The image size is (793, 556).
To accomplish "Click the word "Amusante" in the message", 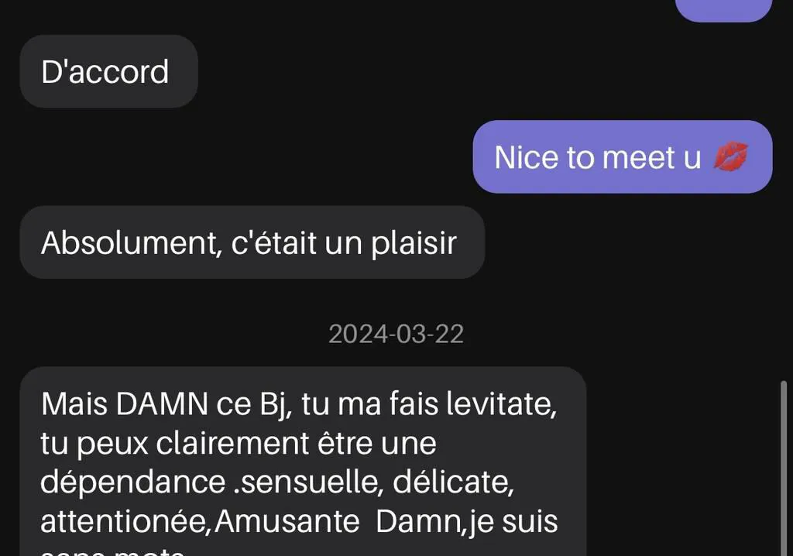I will 287,522.
